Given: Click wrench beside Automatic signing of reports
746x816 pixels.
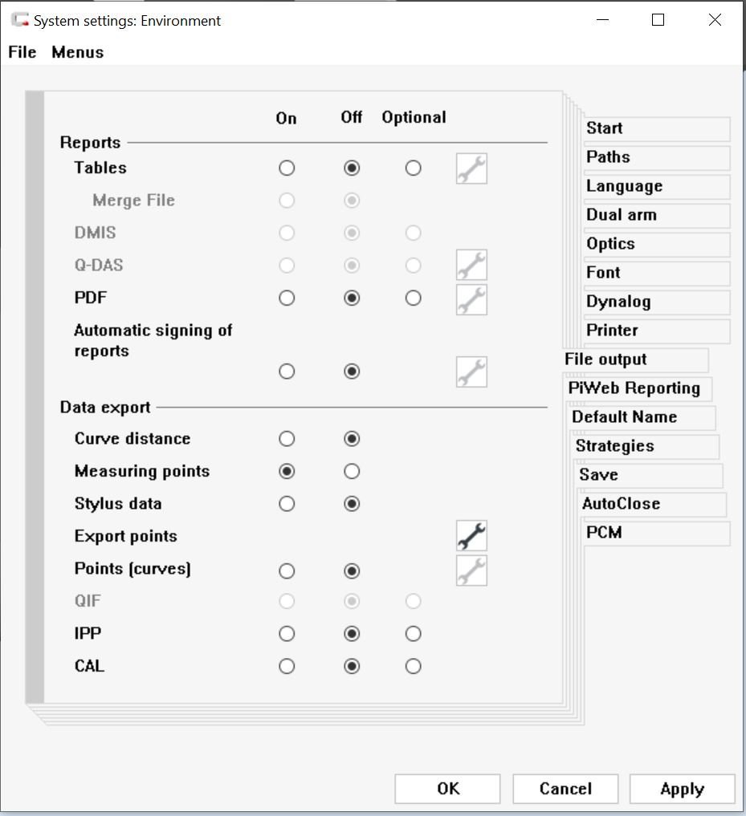Looking at the screenshot, I should click(x=471, y=371).
